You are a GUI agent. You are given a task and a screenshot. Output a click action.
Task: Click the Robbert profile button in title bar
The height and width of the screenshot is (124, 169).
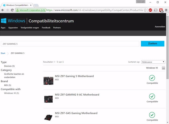tap(141, 2)
